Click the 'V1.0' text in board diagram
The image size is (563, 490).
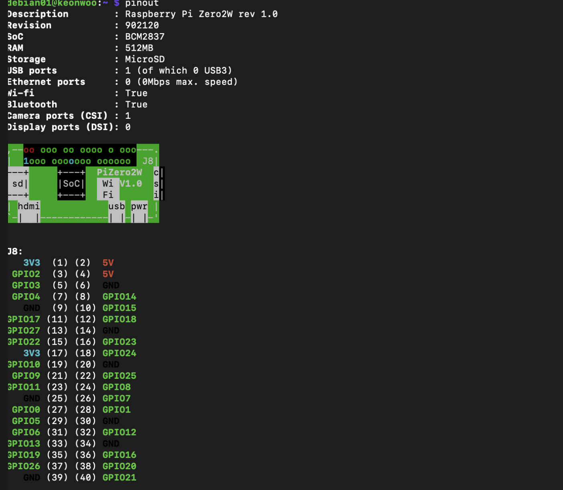(x=131, y=184)
